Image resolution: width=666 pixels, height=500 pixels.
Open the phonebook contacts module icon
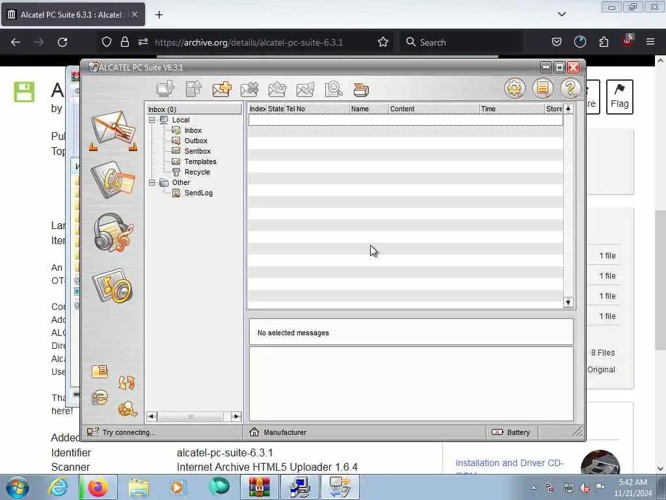click(113, 180)
